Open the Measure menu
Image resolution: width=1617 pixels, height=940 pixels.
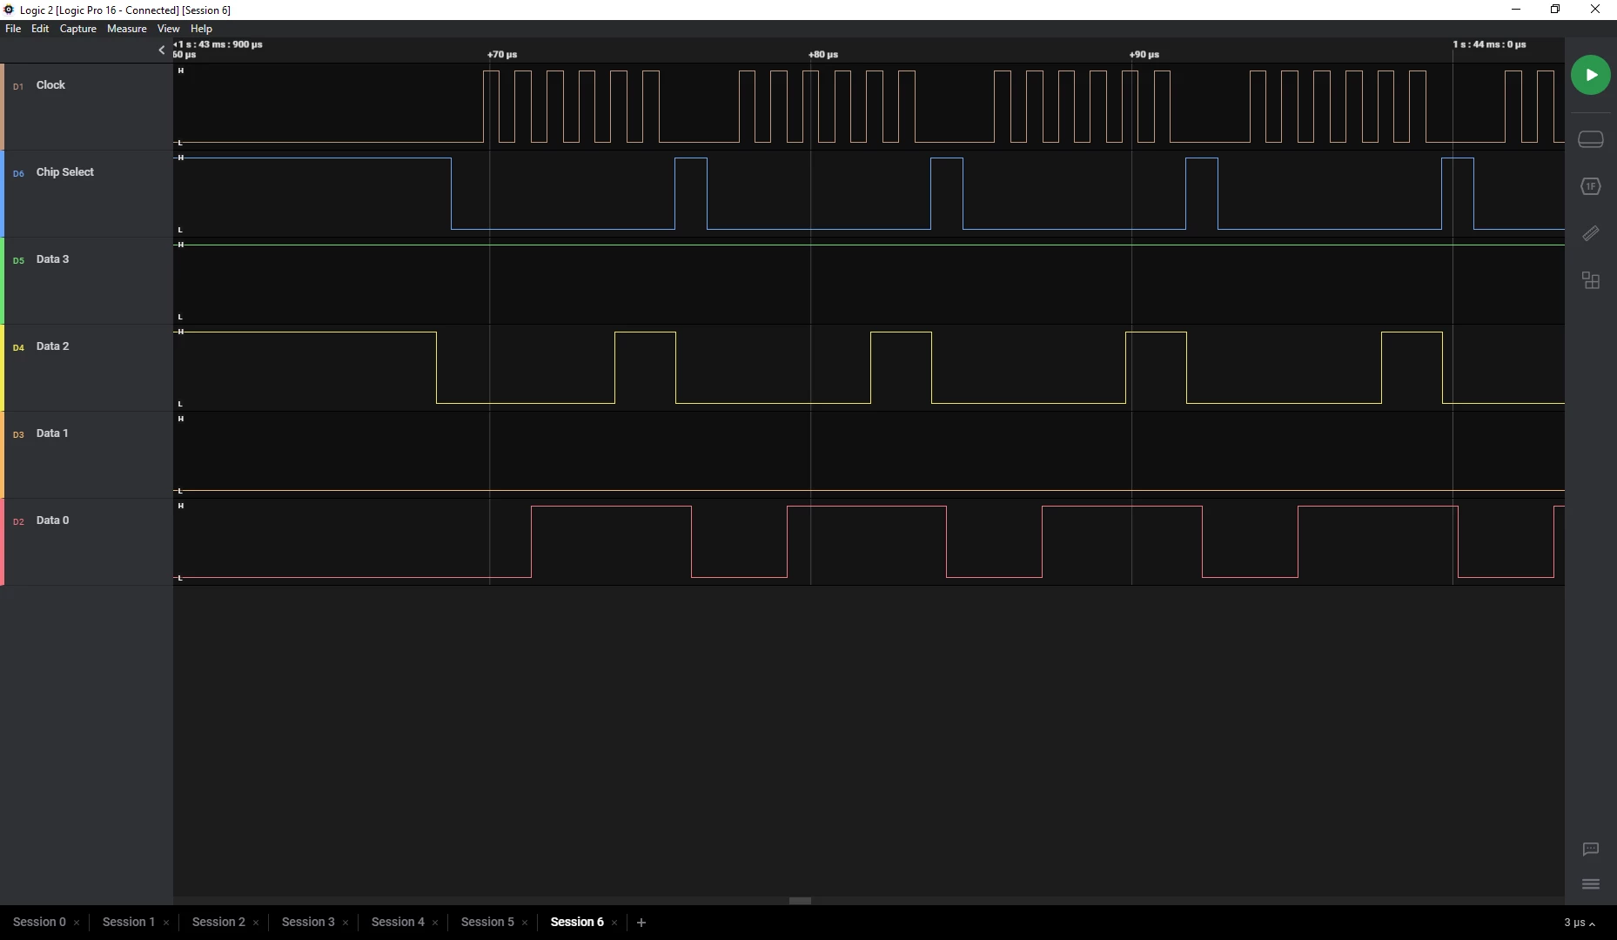point(126,29)
